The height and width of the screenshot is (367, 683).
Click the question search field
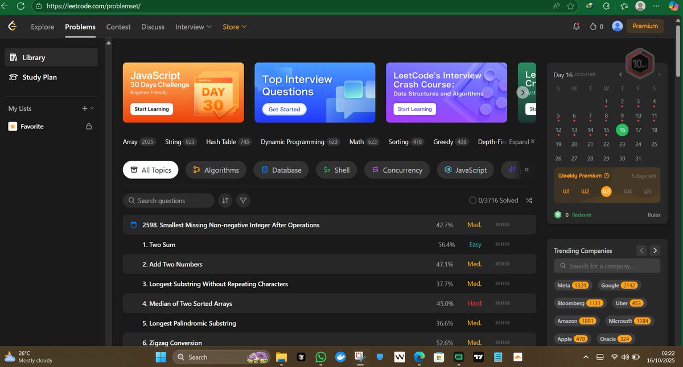[x=168, y=201]
